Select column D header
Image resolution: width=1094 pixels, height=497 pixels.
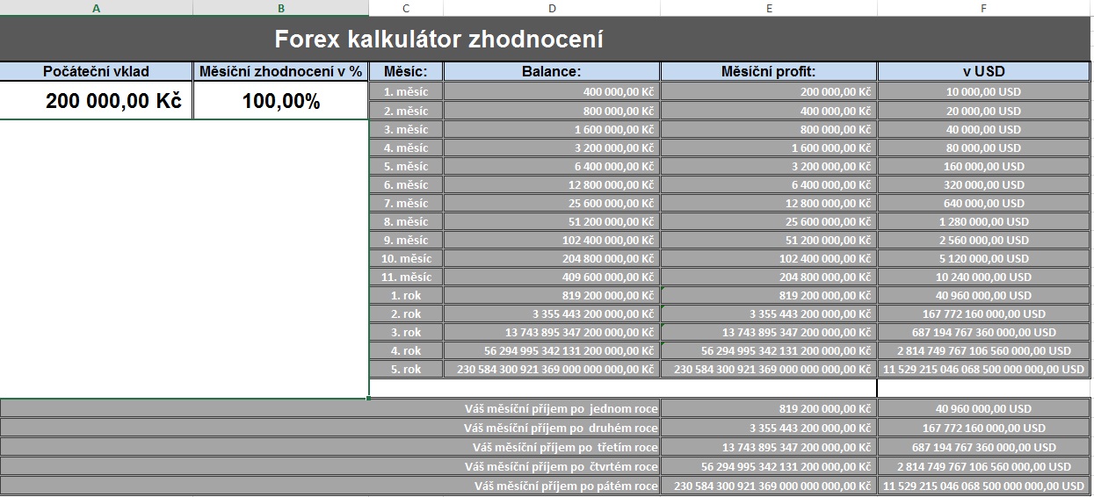[x=552, y=8]
